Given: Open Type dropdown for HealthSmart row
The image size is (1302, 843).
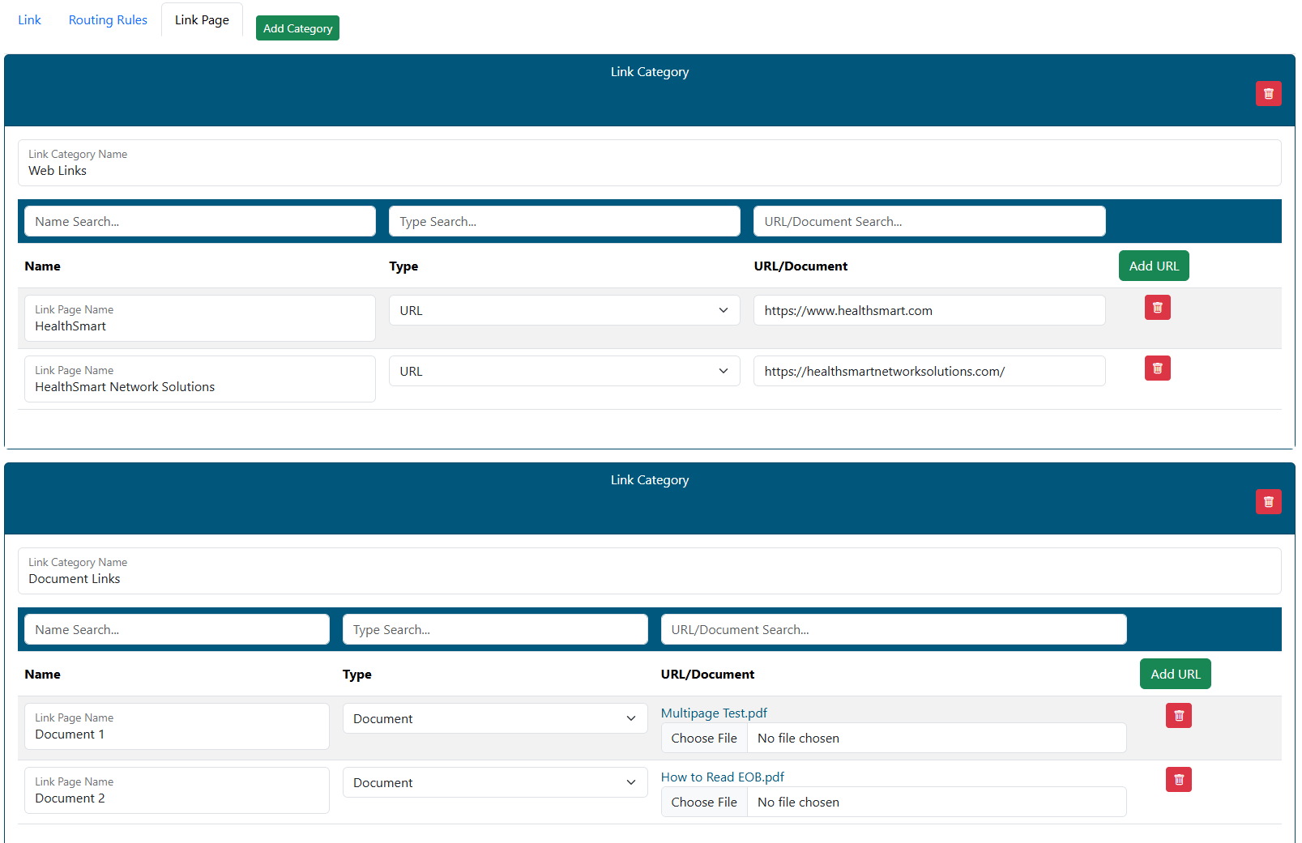Looking at the screenshot, I should tap(564, 310).
